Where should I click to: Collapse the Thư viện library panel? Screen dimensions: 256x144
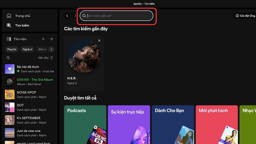[x=16, y=39]
